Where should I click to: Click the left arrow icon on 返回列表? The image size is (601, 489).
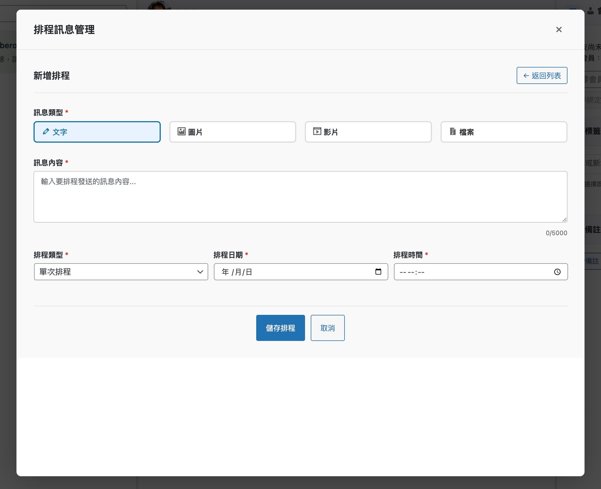(526, 76)
